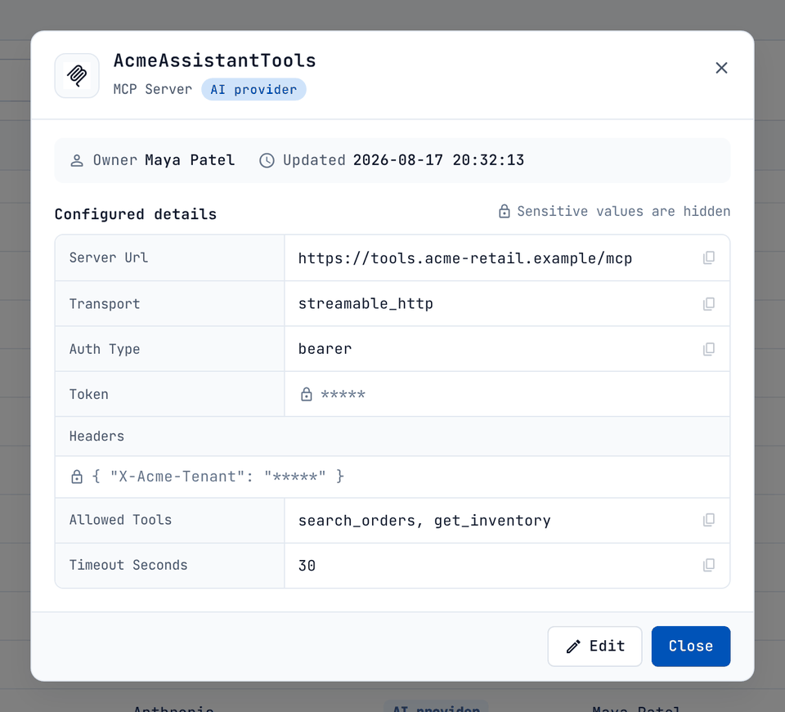
Task: Copy the Transport value
Action: click(x=708, y=304)
